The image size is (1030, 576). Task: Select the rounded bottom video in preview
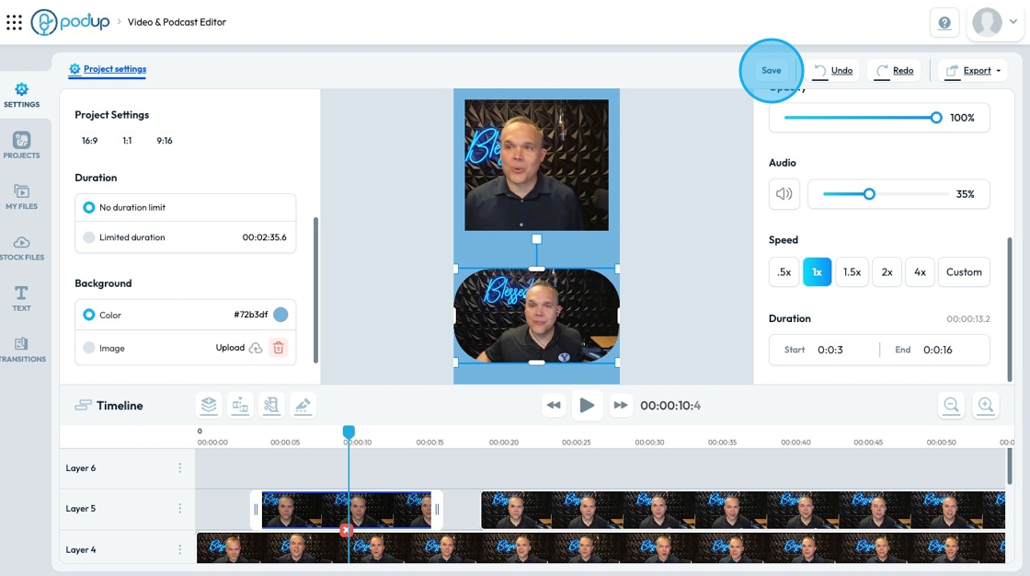pos(537,317)
